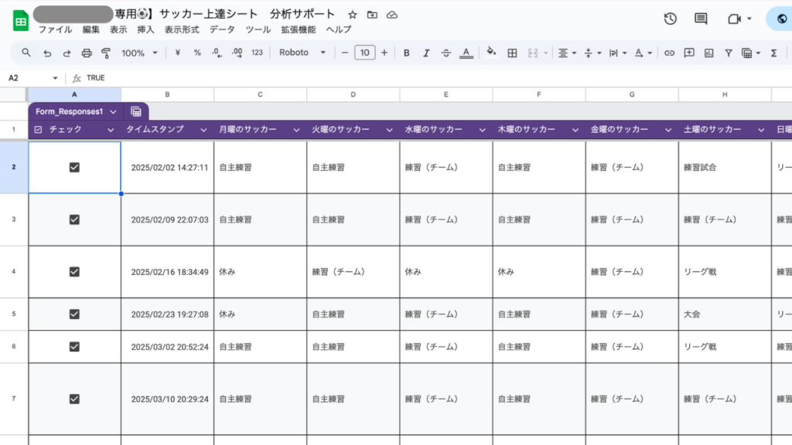
Task: Open the borders tool
Action: (x=512, y=53)
